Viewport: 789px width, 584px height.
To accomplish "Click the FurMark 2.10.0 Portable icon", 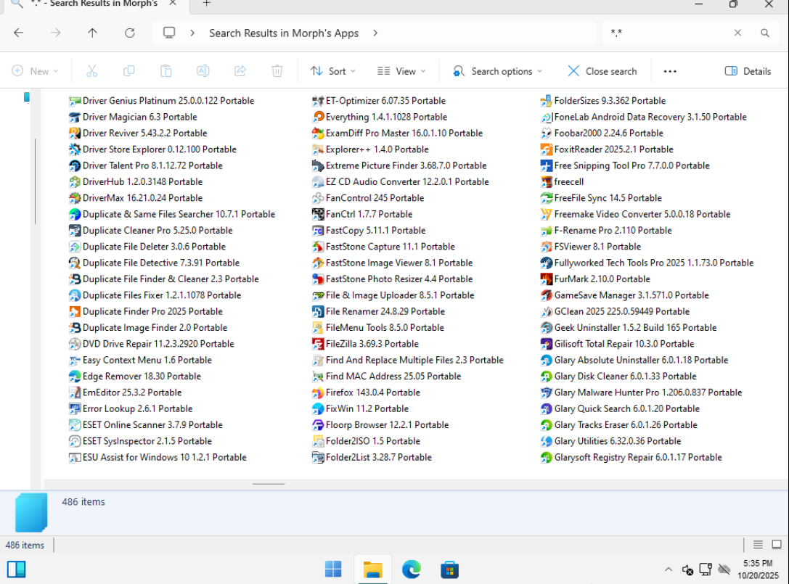I will (547, 279).
